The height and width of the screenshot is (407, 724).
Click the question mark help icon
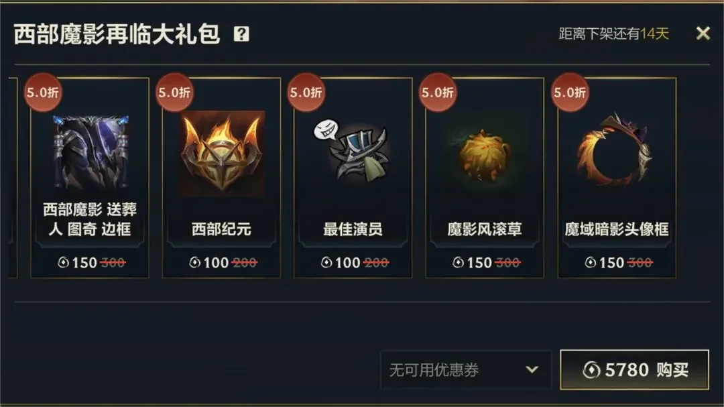click(x=241, y=34)
